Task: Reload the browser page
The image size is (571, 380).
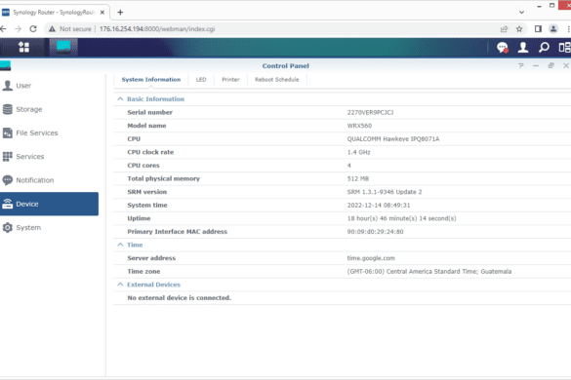Action: click(33, 28)
